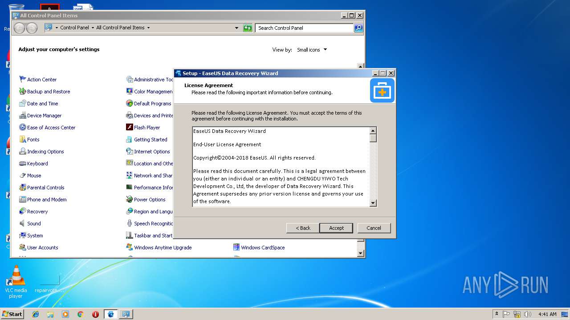Viewport: 570px width, 320px height.
Task: Click the license agreement scrollbar up arrow
Action: 373,131
